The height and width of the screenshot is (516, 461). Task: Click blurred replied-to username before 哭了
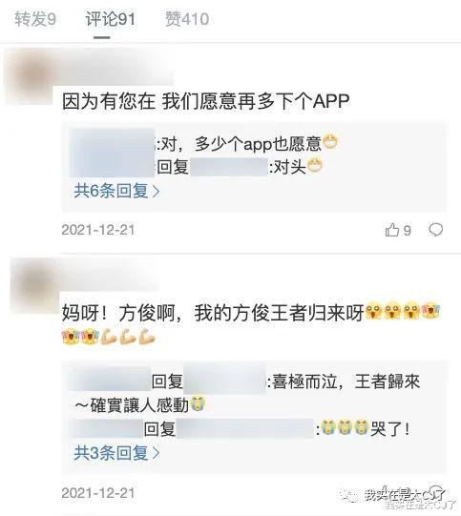tap(245, 428)
